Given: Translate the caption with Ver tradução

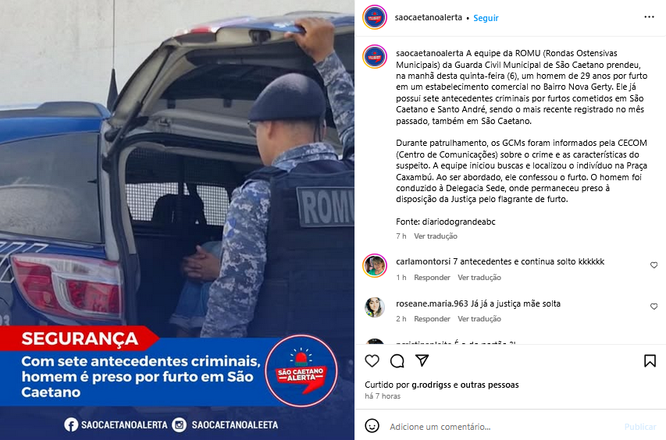Looking at the screenshot, I should pyautogui.click(x=436, y=236).
